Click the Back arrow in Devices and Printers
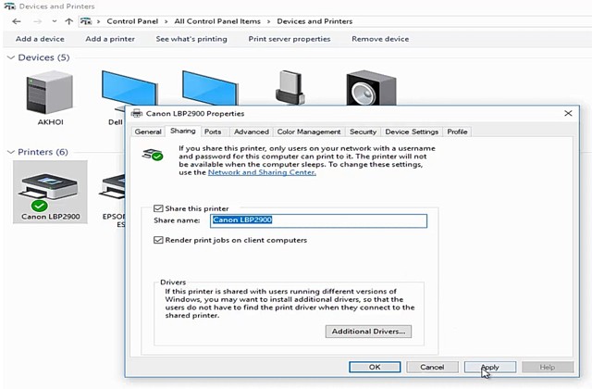 click(x=17, y=21)
